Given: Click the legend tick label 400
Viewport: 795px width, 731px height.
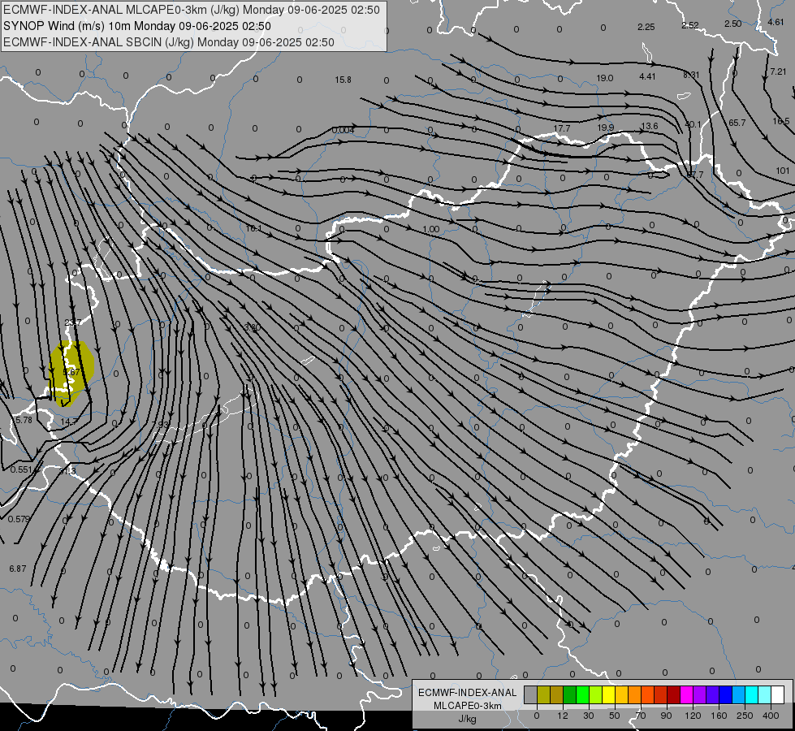Looking at the screenshot, I should coord(771,716).
